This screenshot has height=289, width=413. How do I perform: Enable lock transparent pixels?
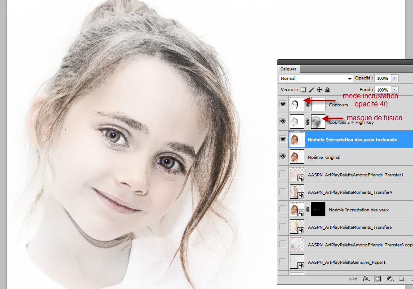coord(302,90)
